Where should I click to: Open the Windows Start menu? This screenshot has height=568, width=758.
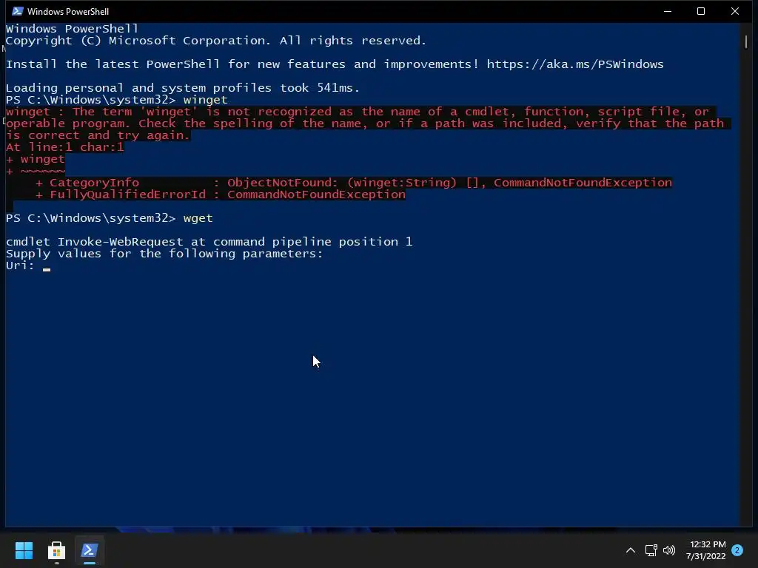coord(24,550)
